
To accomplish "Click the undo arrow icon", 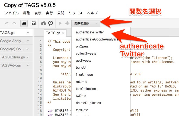I will tap(7, 23).
